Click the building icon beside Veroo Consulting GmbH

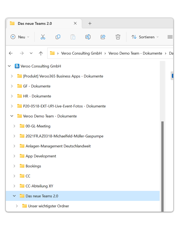[x=17, y=66]
